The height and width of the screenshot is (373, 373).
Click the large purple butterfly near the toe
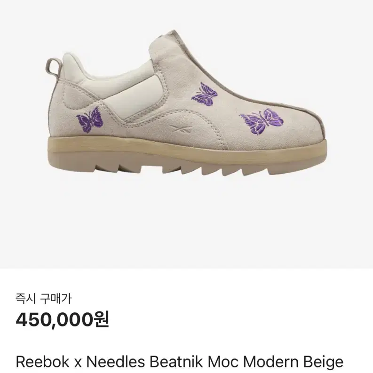(262, 121)
